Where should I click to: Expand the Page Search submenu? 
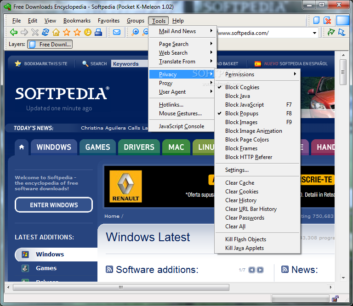182,44
